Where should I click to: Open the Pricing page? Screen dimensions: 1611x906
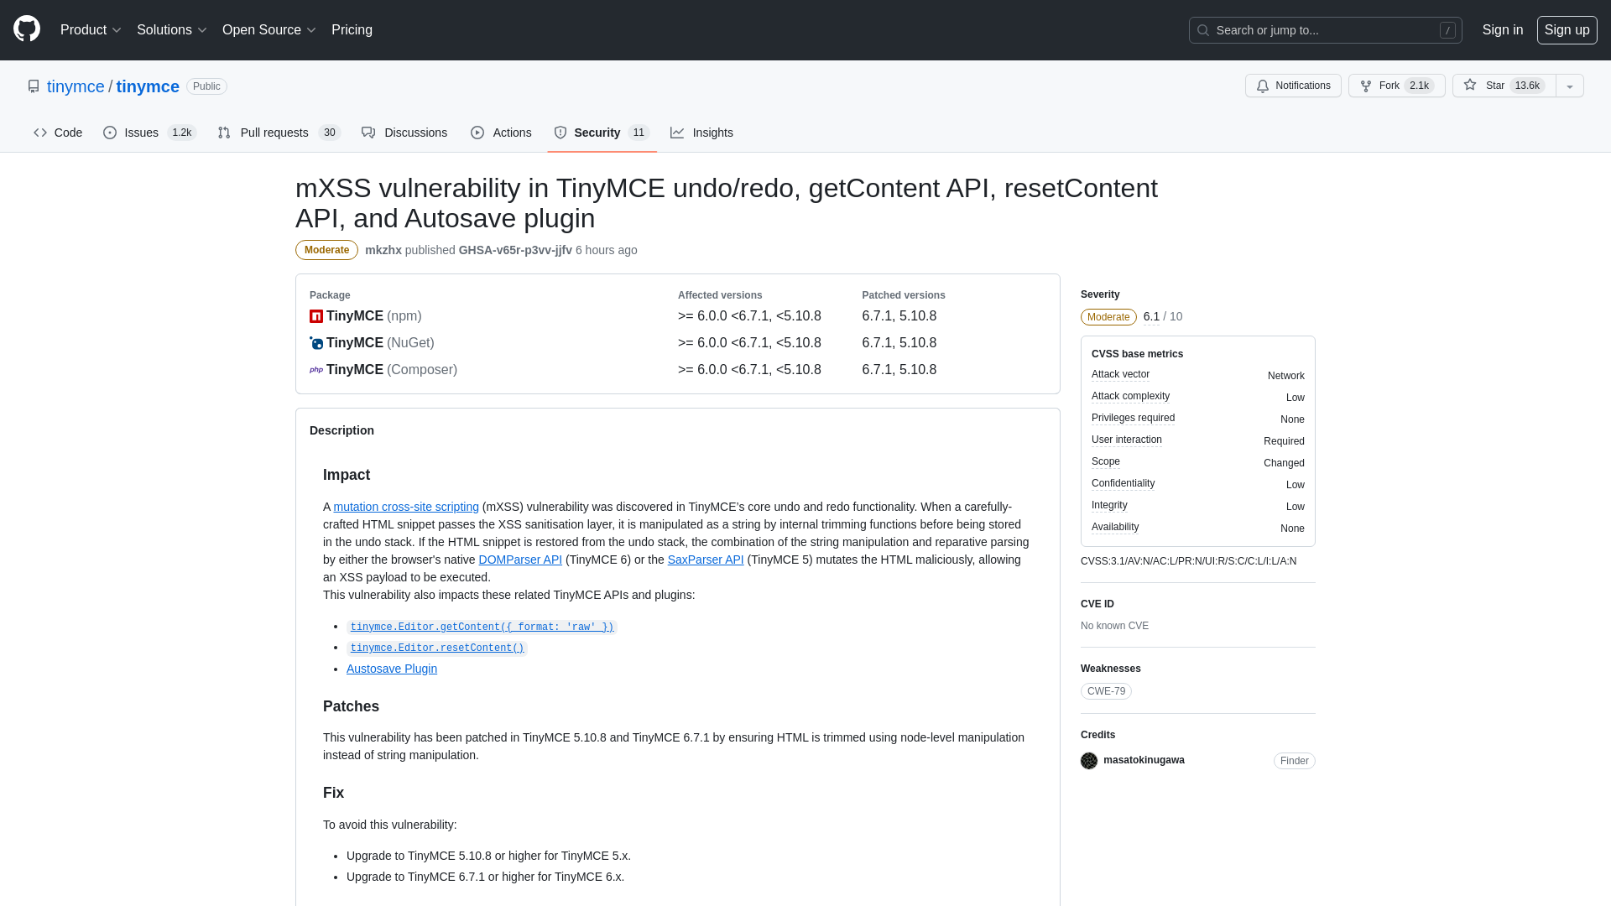point(352,30)
